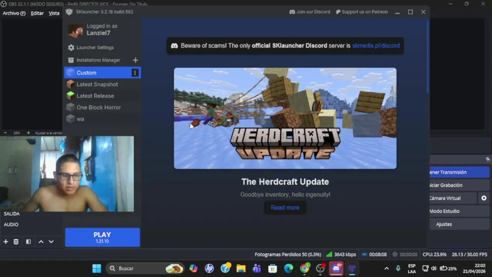Move scene down arrow in OBS
Image resolution: width=492 pixels, height=277 pixels.
click(51, 242)
